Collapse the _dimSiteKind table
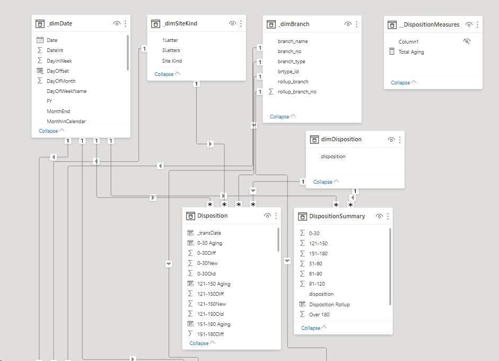This screenshot has height=361, width=499. click(167, 74)
